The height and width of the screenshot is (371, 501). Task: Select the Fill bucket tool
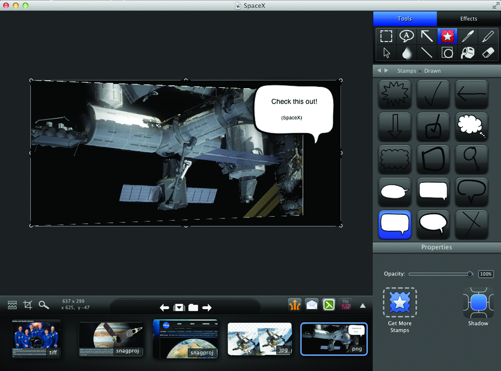[467, 53]
